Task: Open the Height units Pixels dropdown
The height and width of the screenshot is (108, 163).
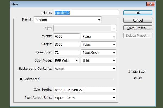Action: pos(99,45)
